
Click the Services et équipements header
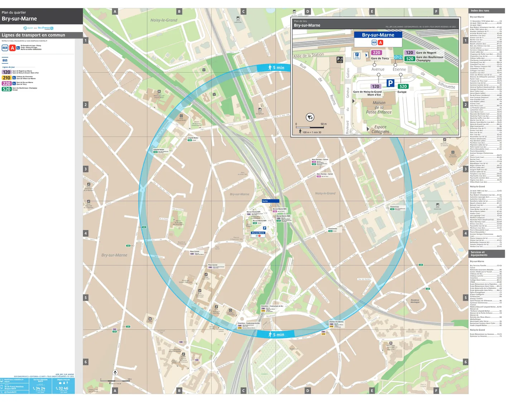[487, 254]
